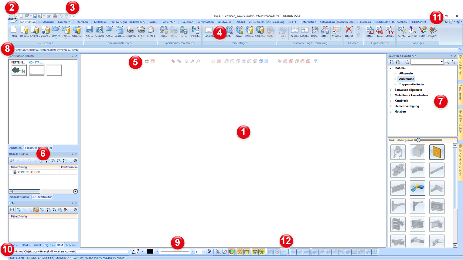Expand the Allgemein node under Stahlbau
Screen dimensions: 463x260
pos(395,73)
